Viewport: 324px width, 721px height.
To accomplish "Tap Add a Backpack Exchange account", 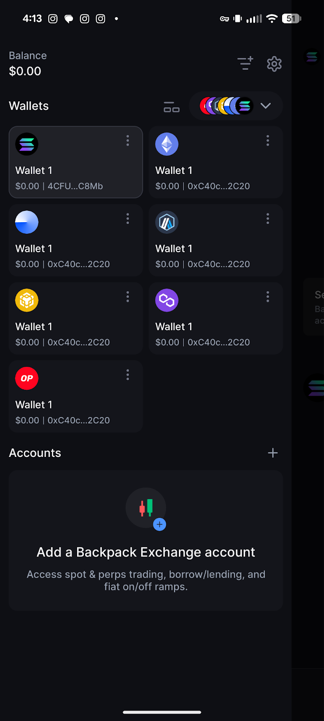I will point(146,552).
